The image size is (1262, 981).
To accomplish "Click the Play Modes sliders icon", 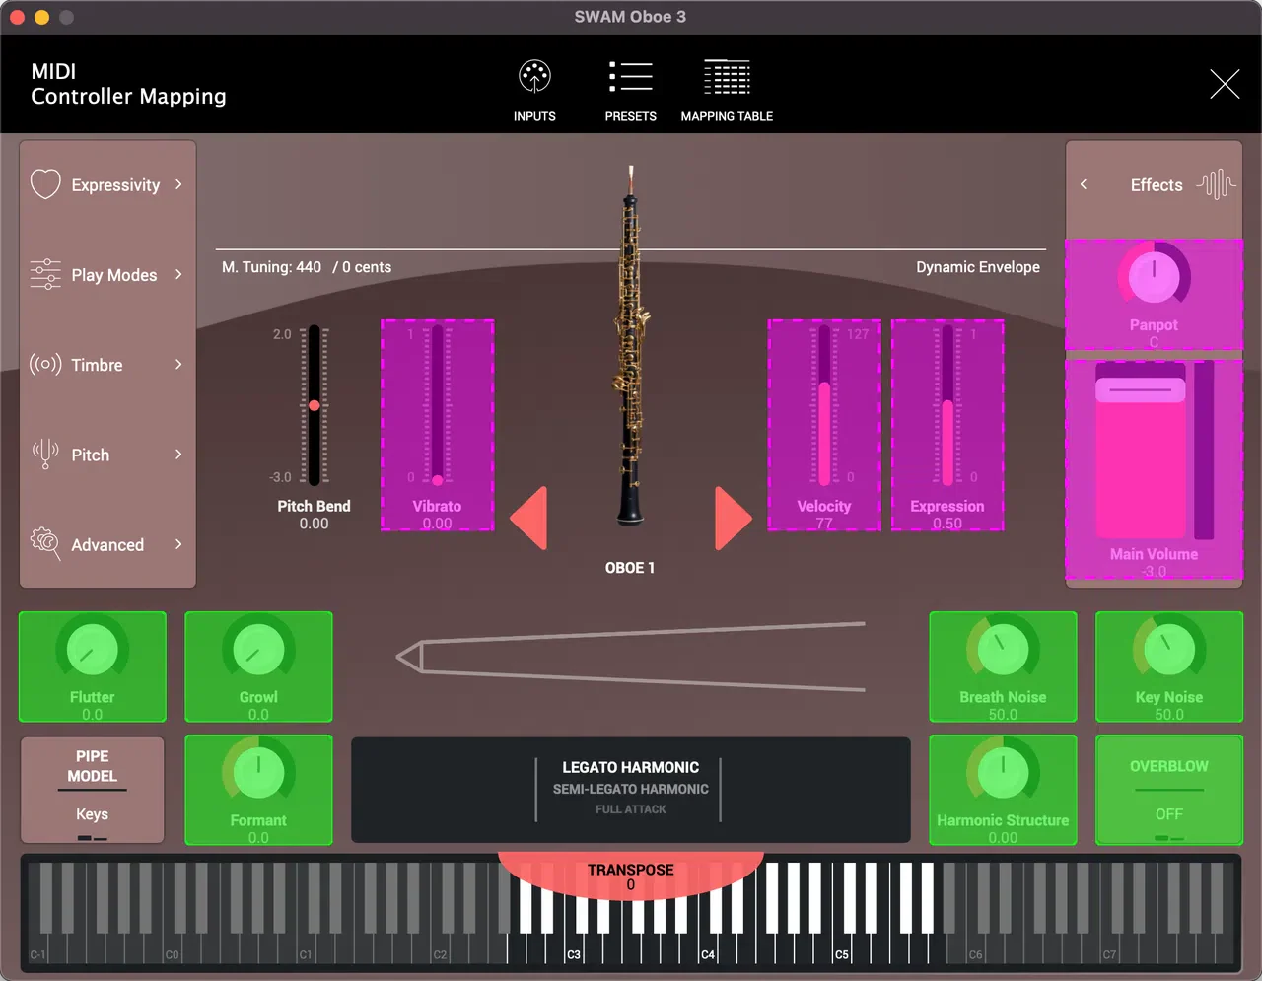I will click(45, 274).
